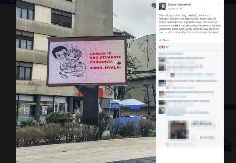Click the third blurred commenter avatar

pos(162,83)
